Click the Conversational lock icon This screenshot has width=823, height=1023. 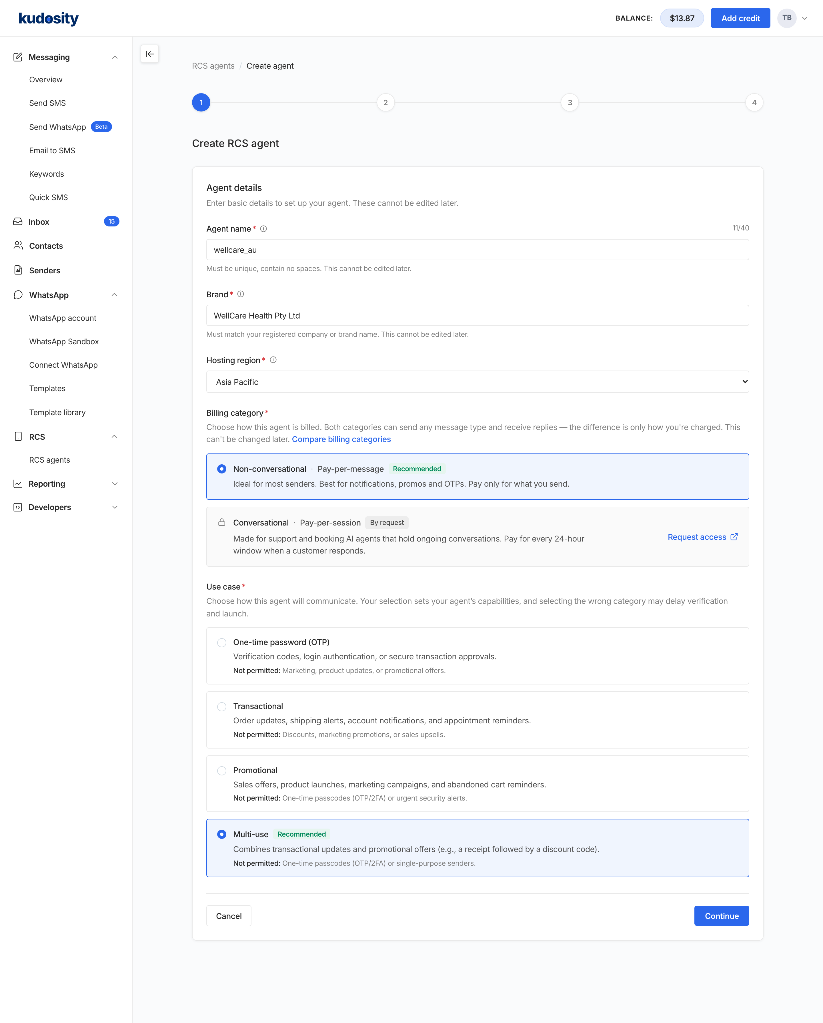pyautogui.click(x=221, y=522)
